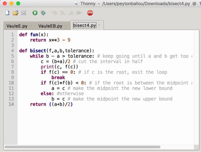
Task: Click comment 'make the midpoint the new upper bound'
Action: 123,99
